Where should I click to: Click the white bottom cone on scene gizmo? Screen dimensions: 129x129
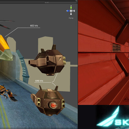coord(71,14)
